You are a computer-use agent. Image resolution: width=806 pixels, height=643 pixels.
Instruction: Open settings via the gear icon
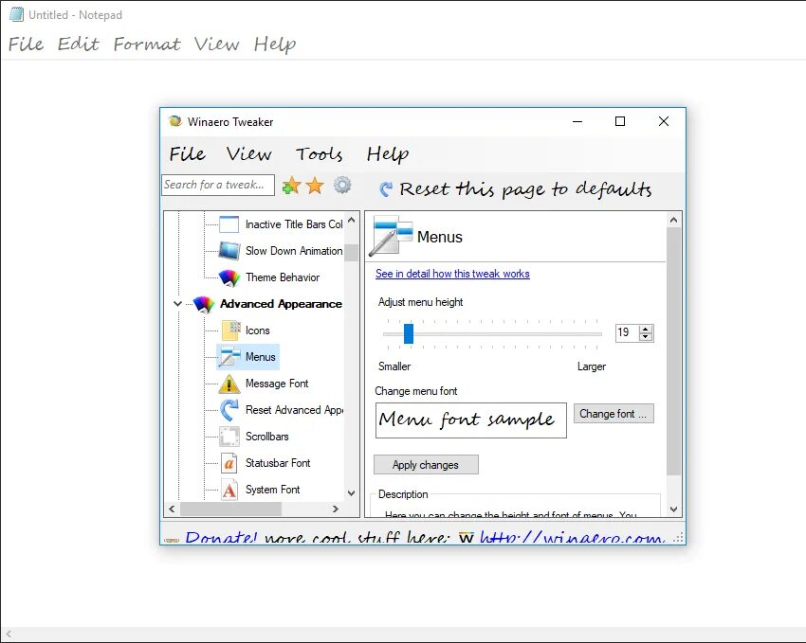pyautogui.click(x=341, y=185)
